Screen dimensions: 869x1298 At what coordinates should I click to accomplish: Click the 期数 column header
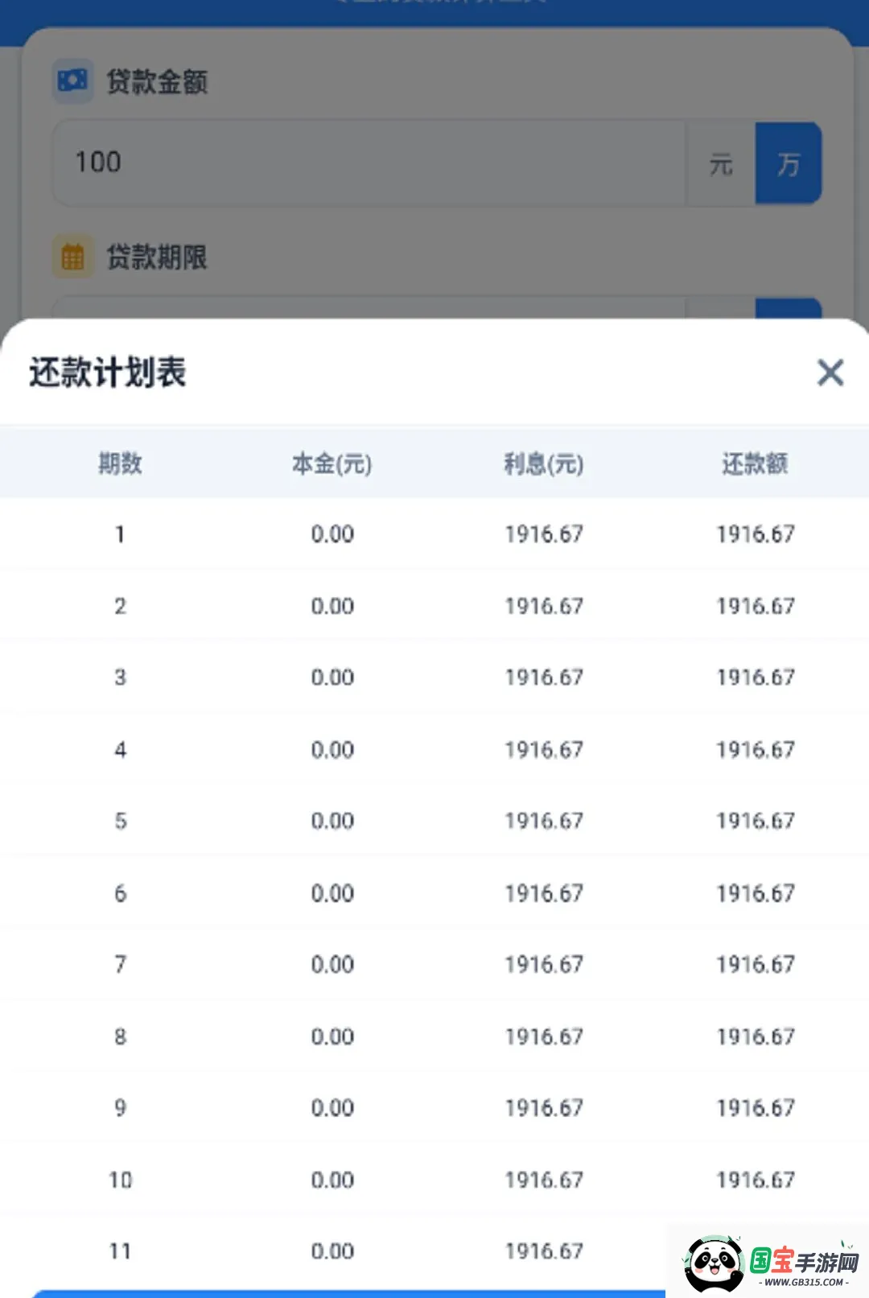(x=120, y=464)
